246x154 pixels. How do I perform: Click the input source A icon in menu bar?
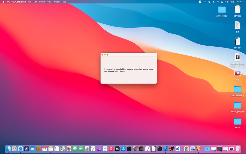[200, 2]
